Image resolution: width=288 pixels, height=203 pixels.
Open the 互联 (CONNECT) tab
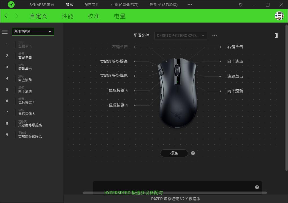tap(124, 5)
